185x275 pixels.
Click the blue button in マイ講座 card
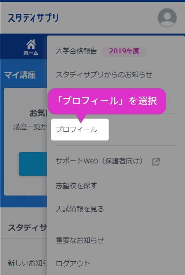(33, 164)
